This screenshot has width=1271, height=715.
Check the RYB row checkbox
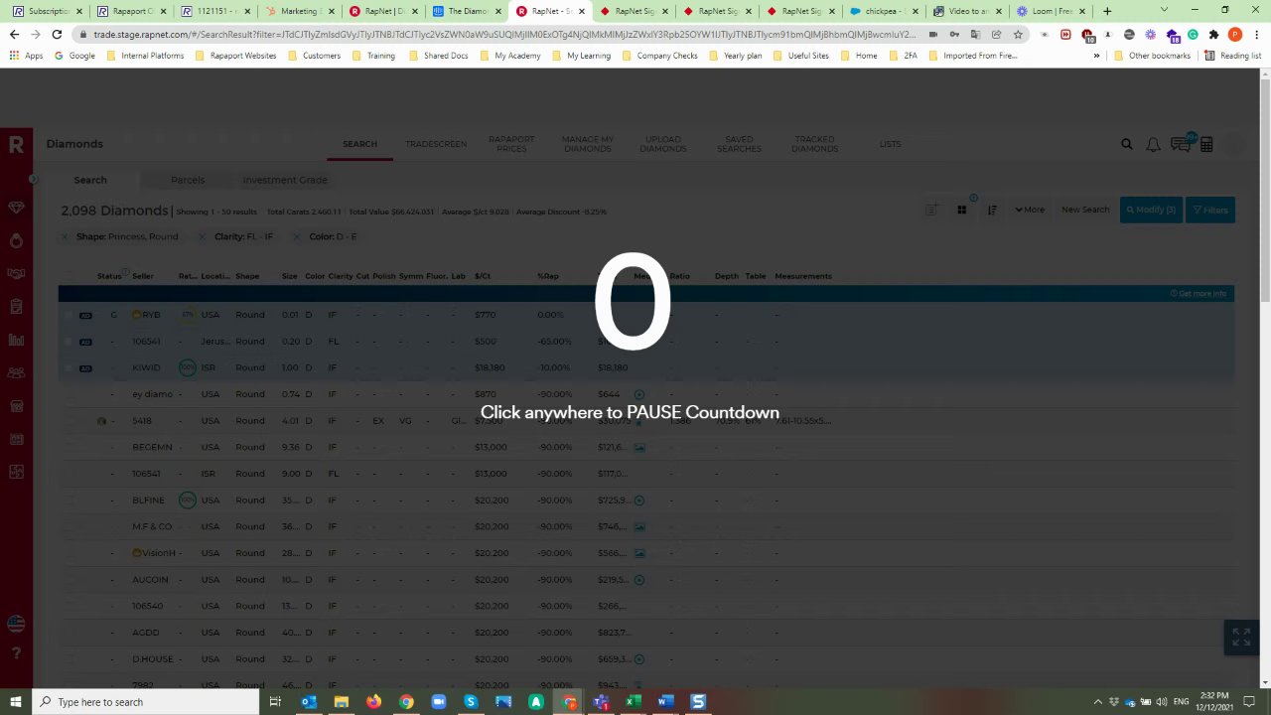(69, 315)
